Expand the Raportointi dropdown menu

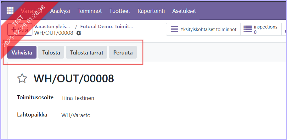tap(151, 11)
